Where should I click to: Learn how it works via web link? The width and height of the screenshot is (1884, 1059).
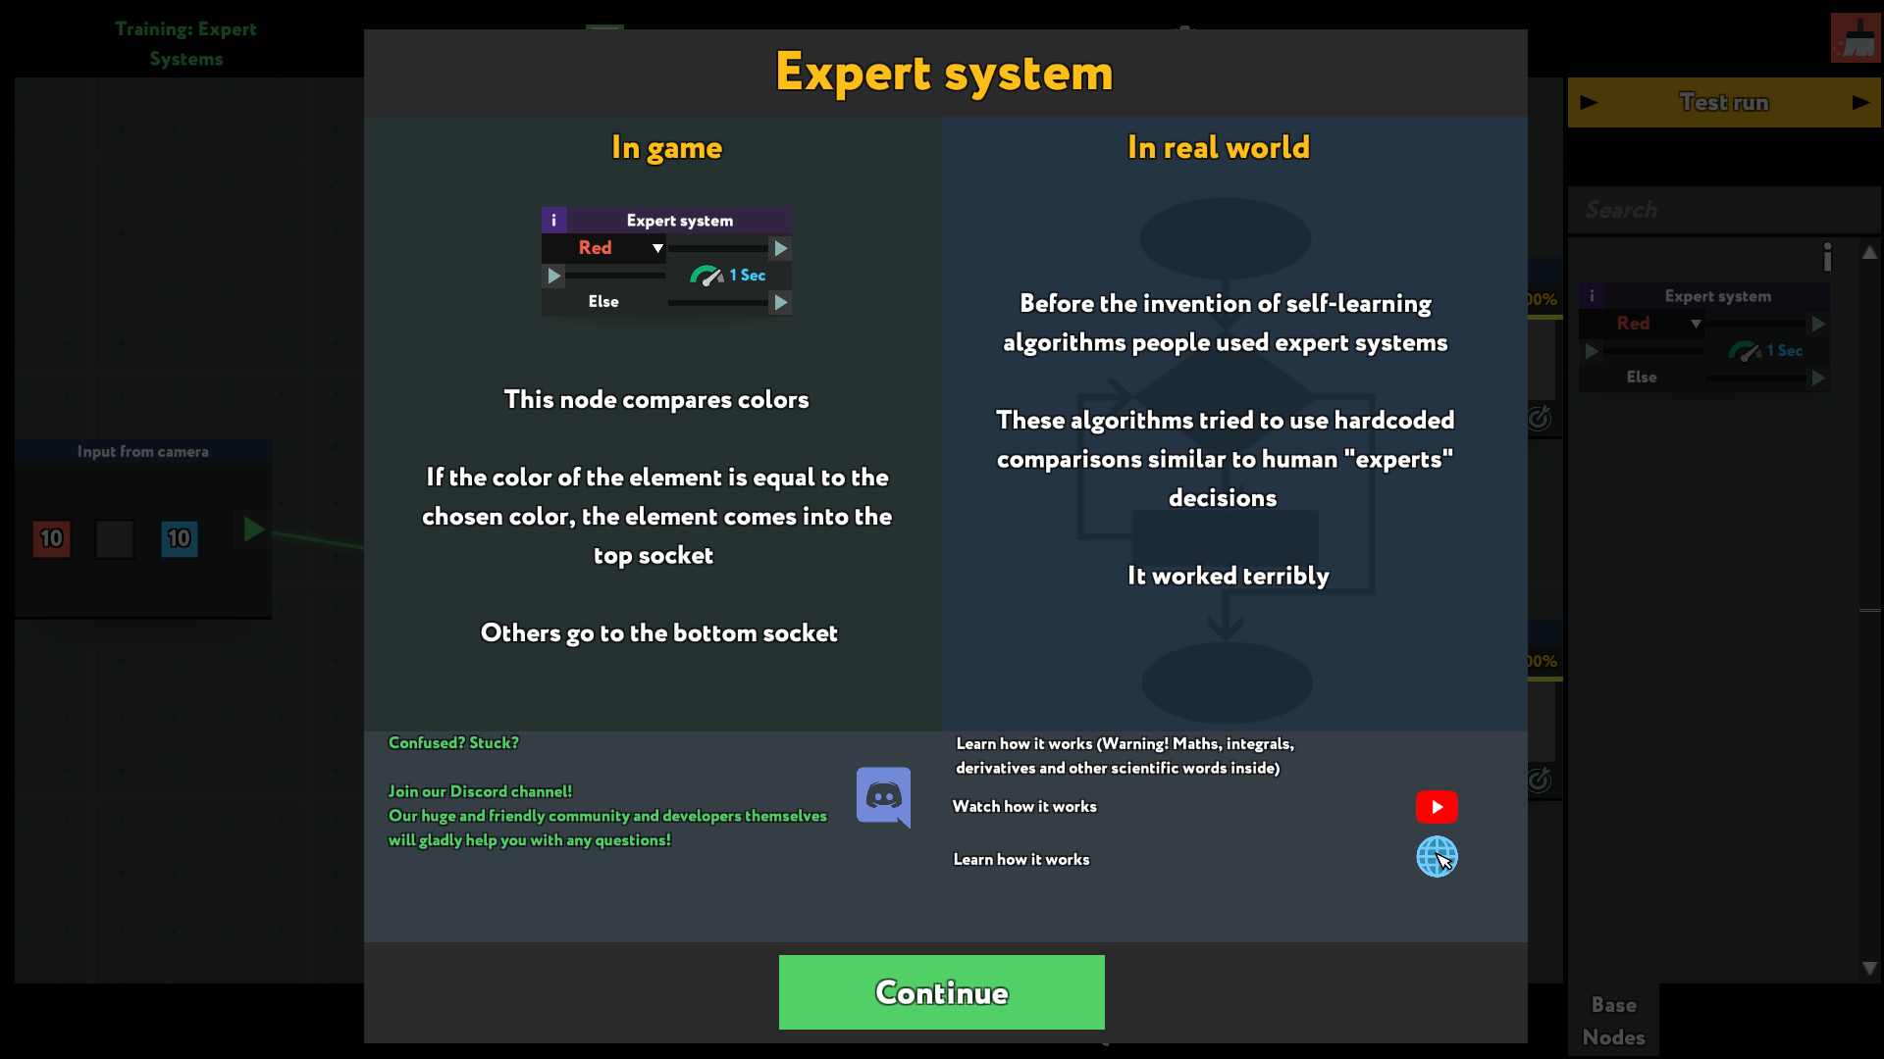1435,859
